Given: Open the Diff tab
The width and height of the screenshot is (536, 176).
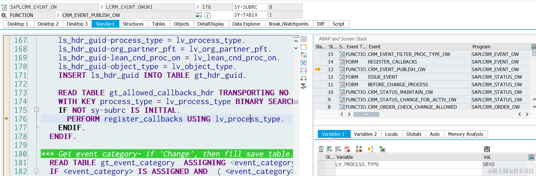Looking at the screenshot, I should point(320,24).
